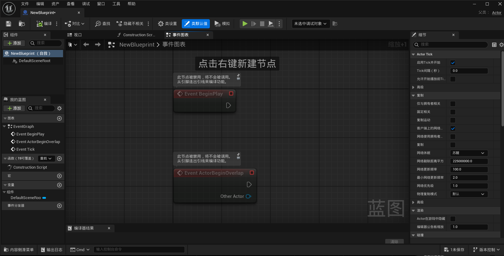Toggle 网络使用拥有者 checkbox
Viewport: 504px width, 256px height.
point(453,137)
